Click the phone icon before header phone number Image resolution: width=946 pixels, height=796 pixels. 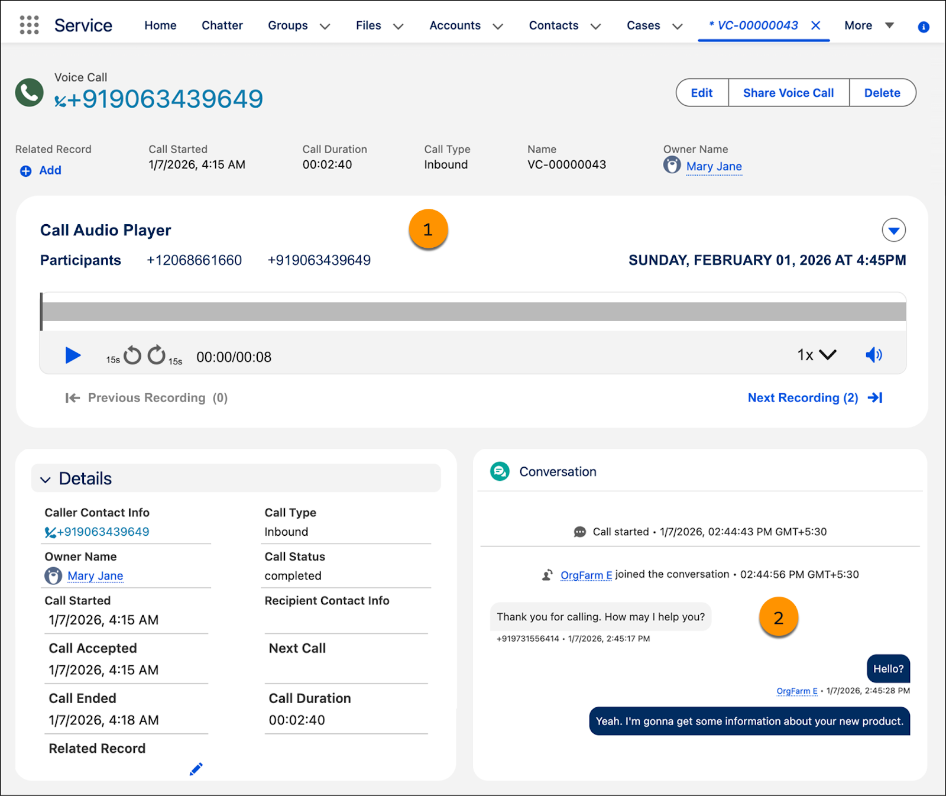pos(60,101)
